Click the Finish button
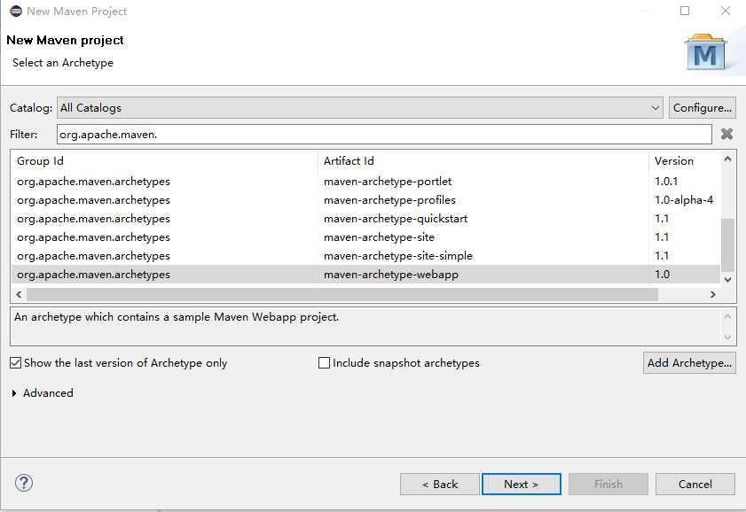This screenshot has width=746, height=512. coord(608,484)
